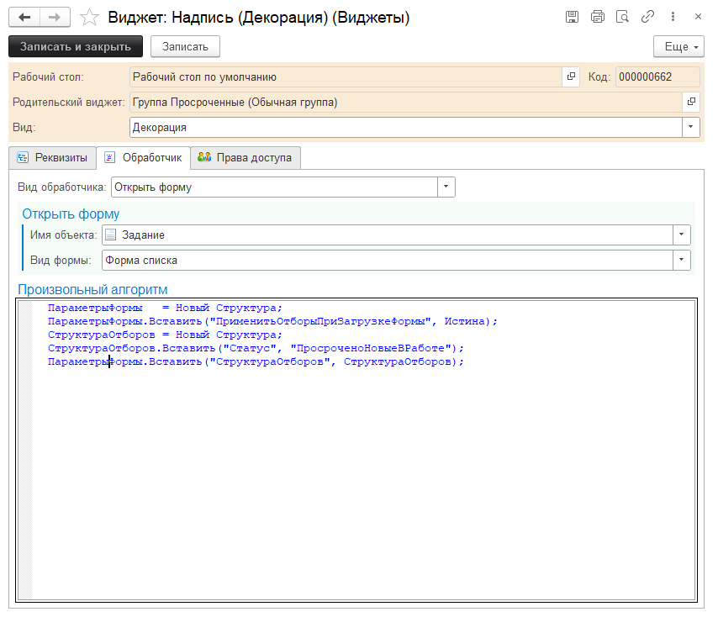718x617 pixels.
Task: Click the printer icon
Action: [x=598, y=17]
